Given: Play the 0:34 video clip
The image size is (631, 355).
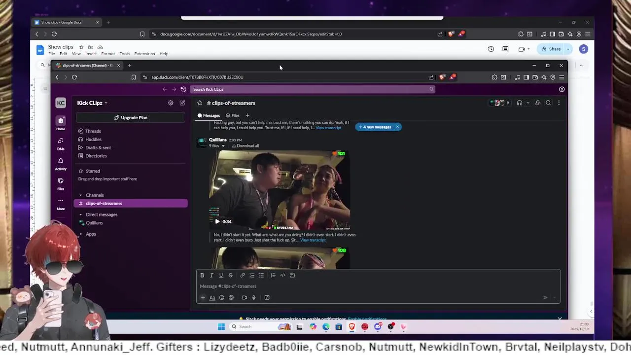Looking at the screenshot, I should click(217, 221).
